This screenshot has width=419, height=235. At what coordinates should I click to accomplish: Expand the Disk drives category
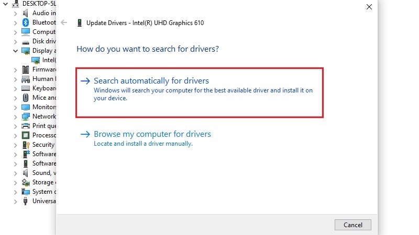pos(15,42)
